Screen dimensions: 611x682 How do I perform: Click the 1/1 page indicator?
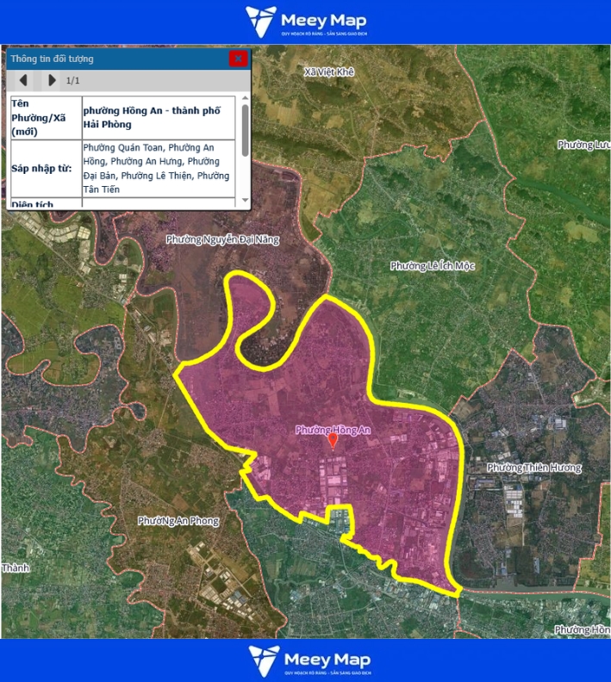[73, 80]
